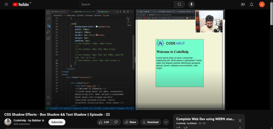
Task: Click the Split Editor icon in VS Code
Action: tap(128, 12)
